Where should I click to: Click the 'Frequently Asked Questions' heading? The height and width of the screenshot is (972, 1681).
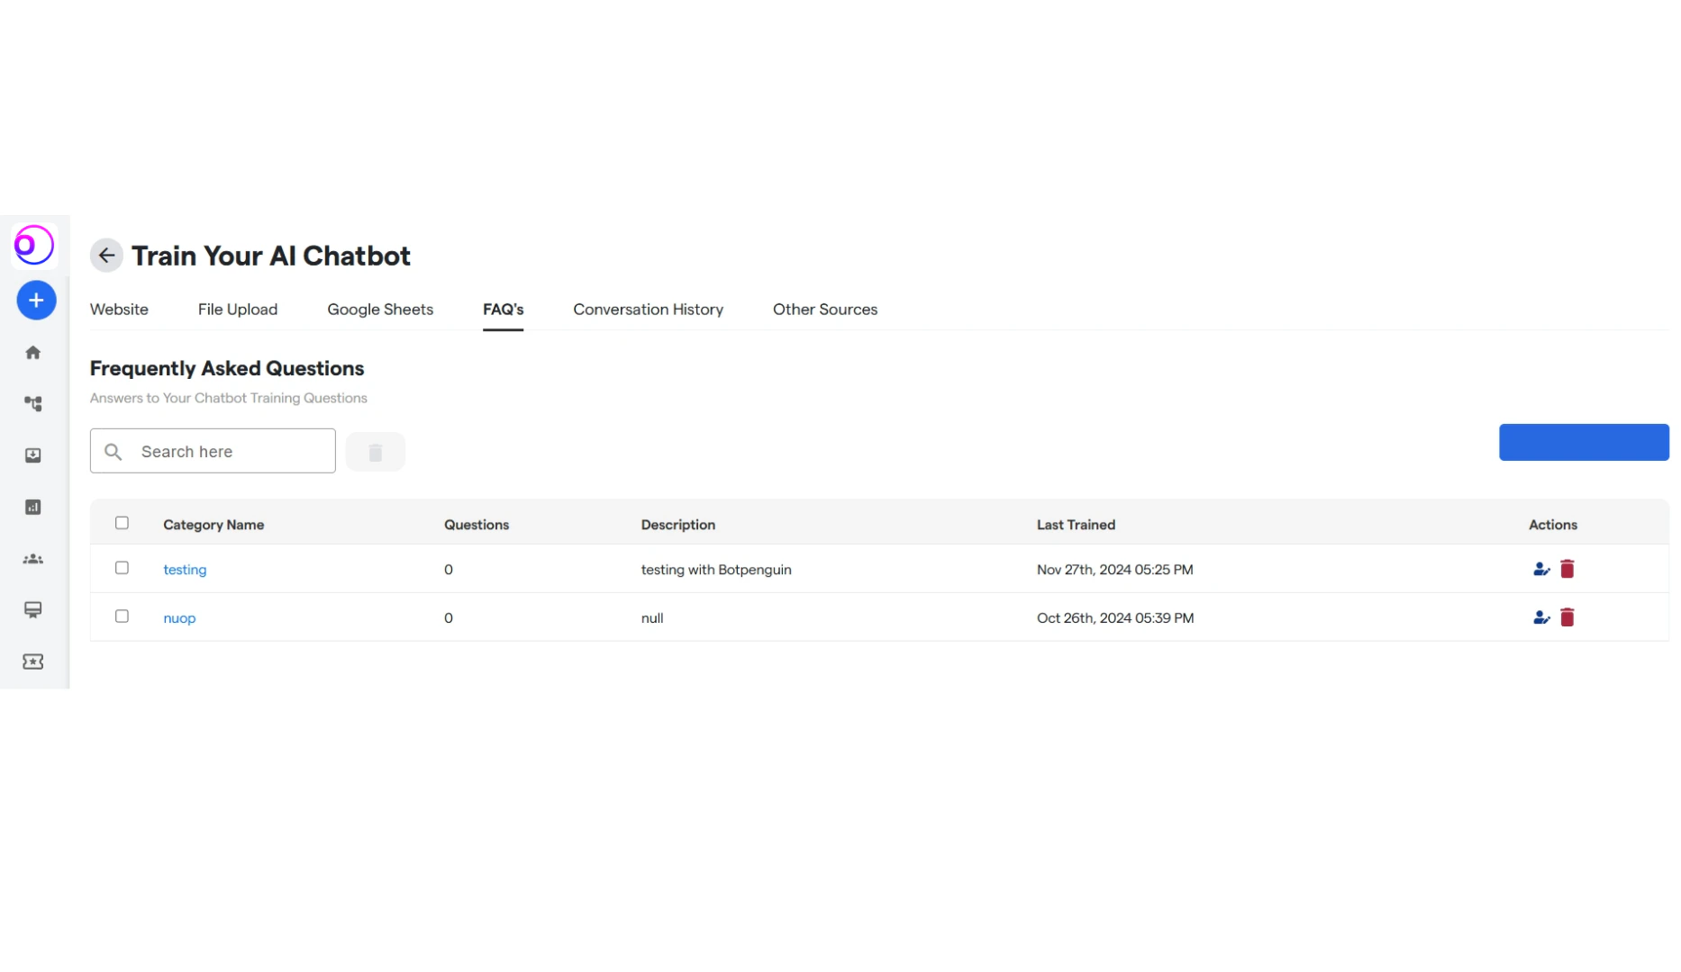(x=227, y=368)
